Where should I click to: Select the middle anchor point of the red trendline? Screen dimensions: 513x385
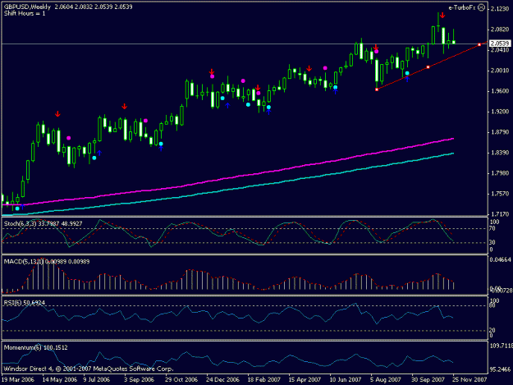point(428,67)
